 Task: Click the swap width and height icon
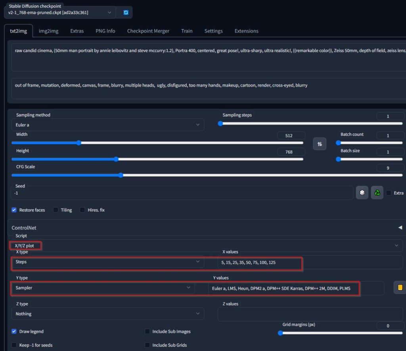pos(320,143)
